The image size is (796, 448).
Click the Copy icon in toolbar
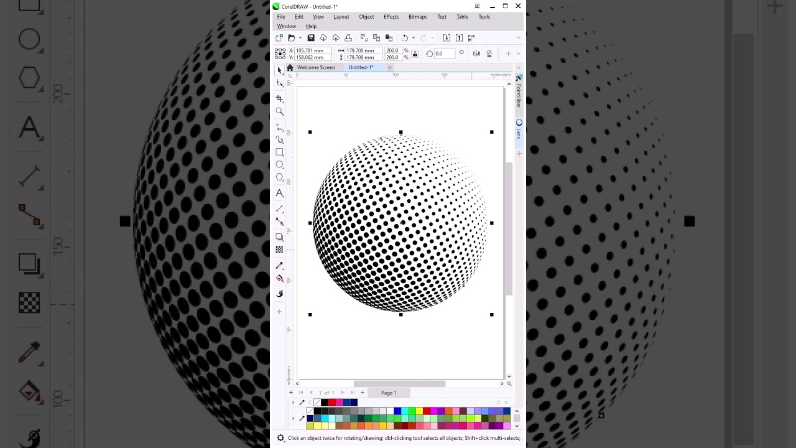[376, 38]
